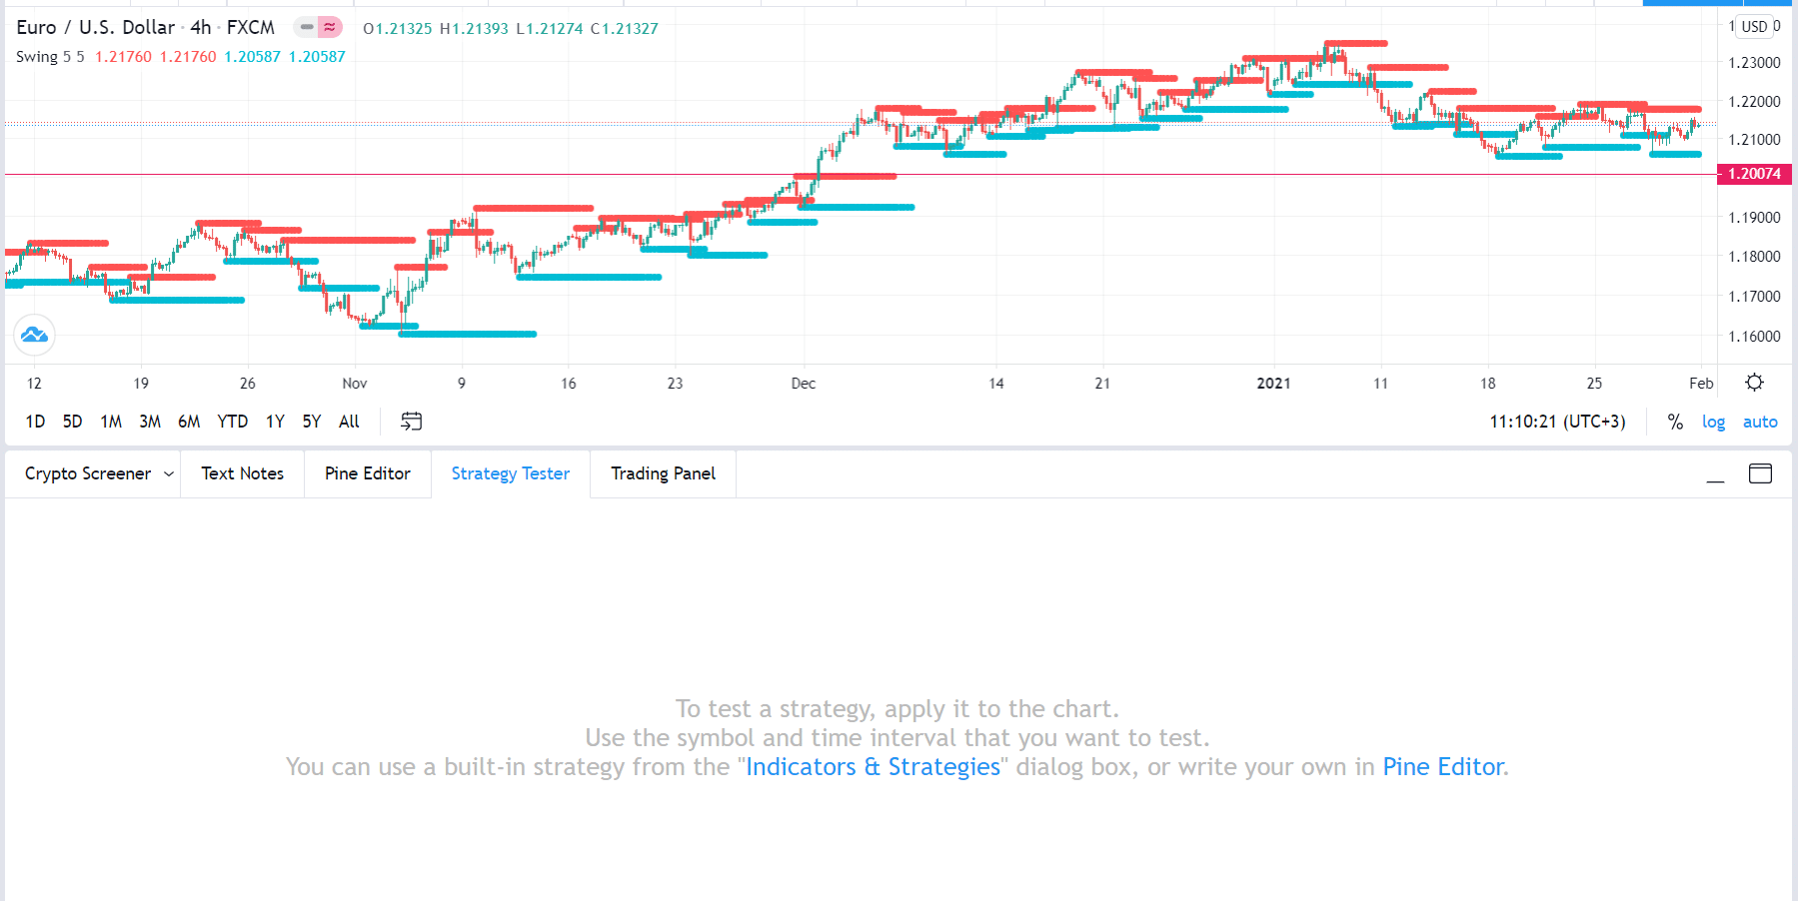Image resolution: width=1798 pixels, height=901 pixels.
Task: Toggle auto scale mode
Action: 1760,422
